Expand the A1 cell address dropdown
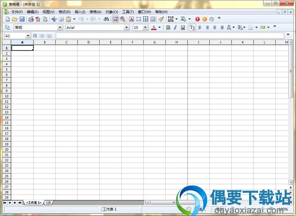 [28, 35]
